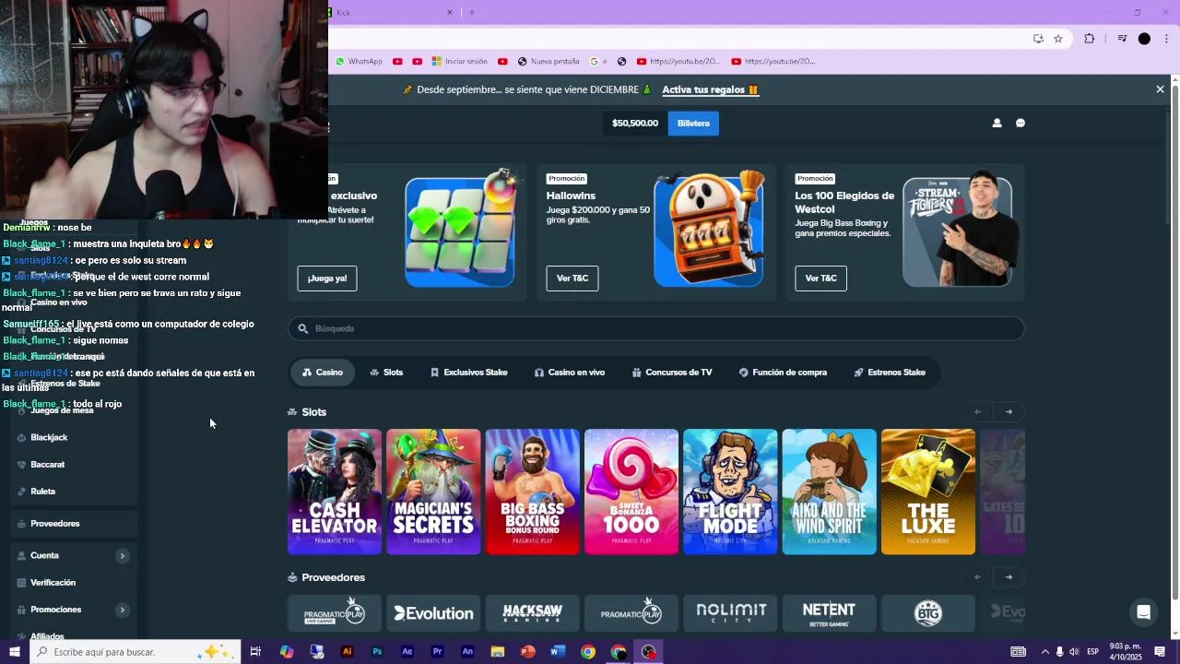
Task: Click the Activa tus regalos link
Action: [x=710, y=89]
